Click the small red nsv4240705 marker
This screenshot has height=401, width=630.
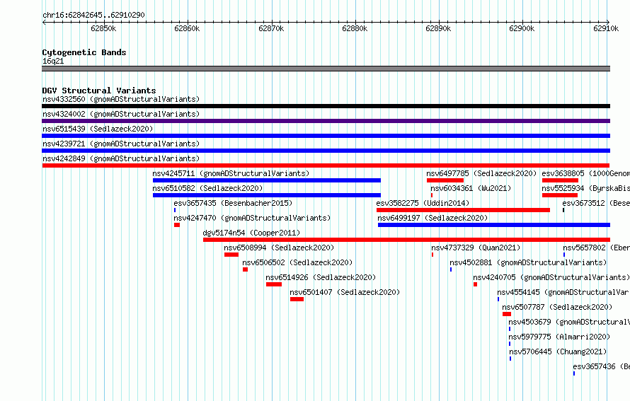[475, 284]
